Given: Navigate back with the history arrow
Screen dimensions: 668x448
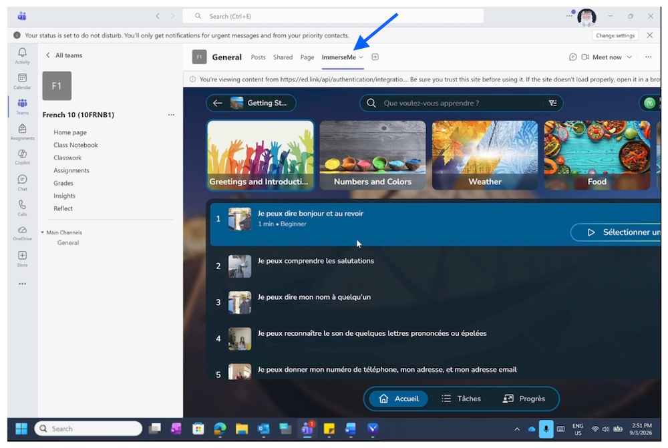Looking at the screenshot, I should point(158,16).
